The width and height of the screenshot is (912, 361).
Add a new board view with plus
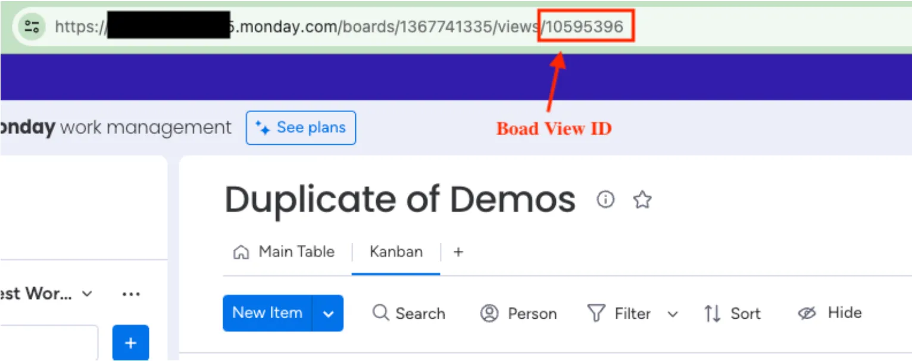click(x=458, y=252)
